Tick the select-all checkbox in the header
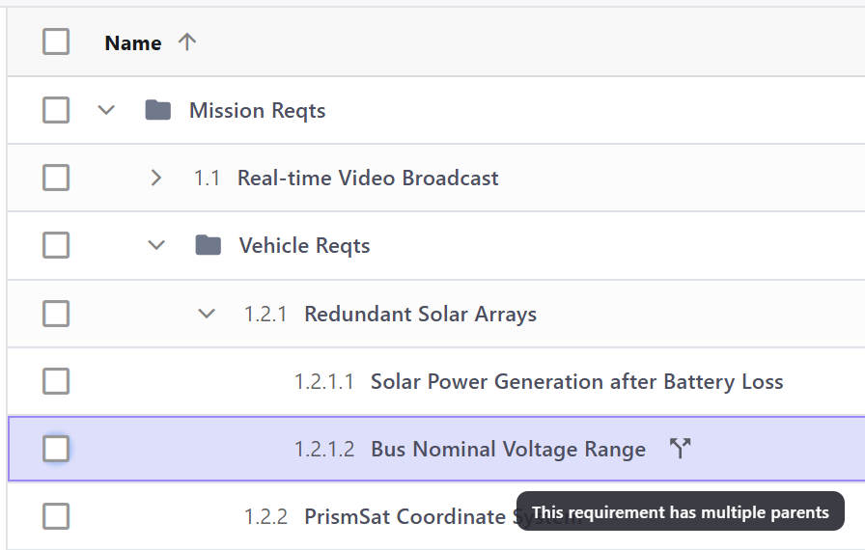The image size is (865, 550). point(56,41)
